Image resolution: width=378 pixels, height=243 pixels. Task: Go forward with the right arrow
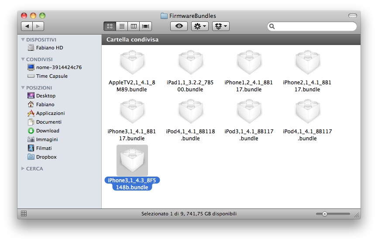pos(38,26)
